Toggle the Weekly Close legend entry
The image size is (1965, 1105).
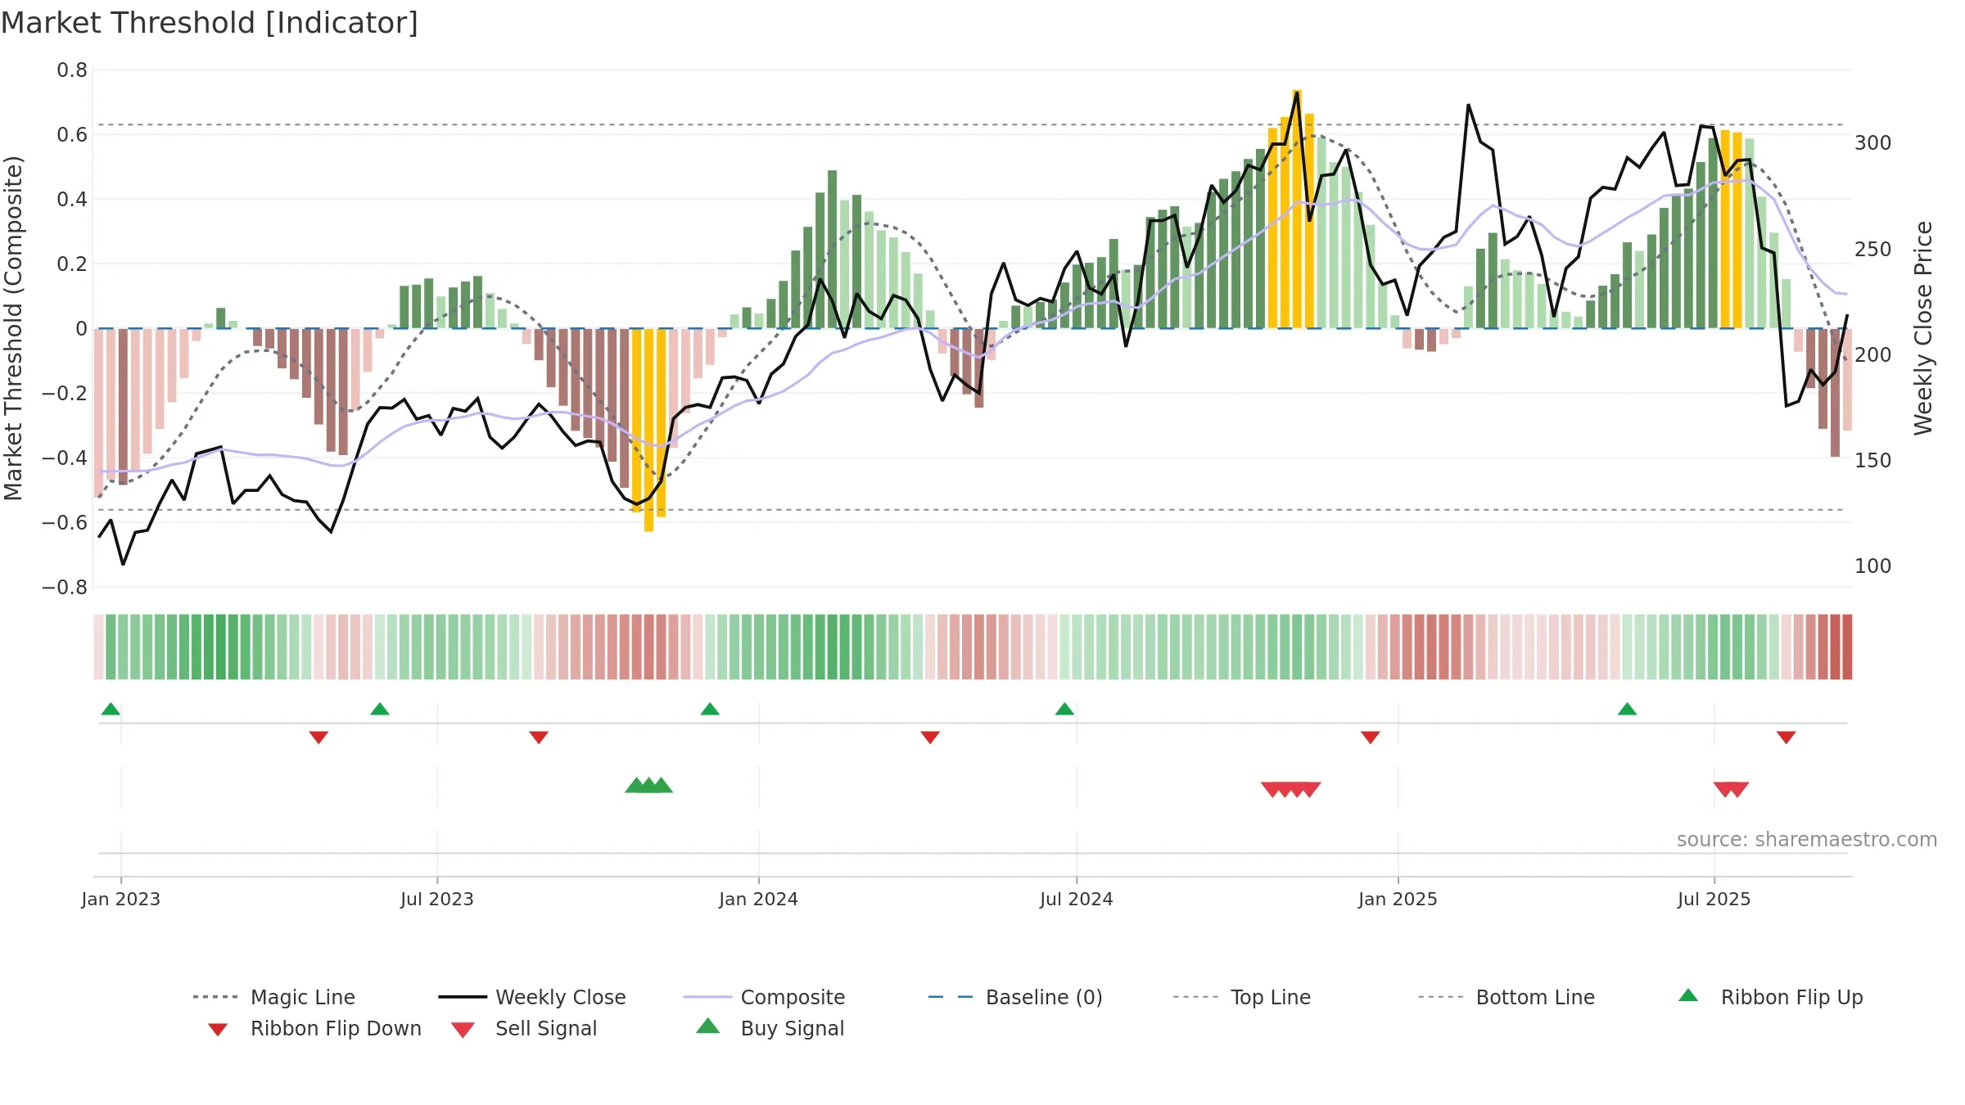(x=532, y=998)
